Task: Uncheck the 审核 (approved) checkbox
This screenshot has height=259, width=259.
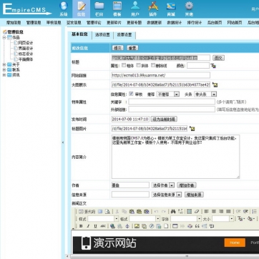Action: 131,94
